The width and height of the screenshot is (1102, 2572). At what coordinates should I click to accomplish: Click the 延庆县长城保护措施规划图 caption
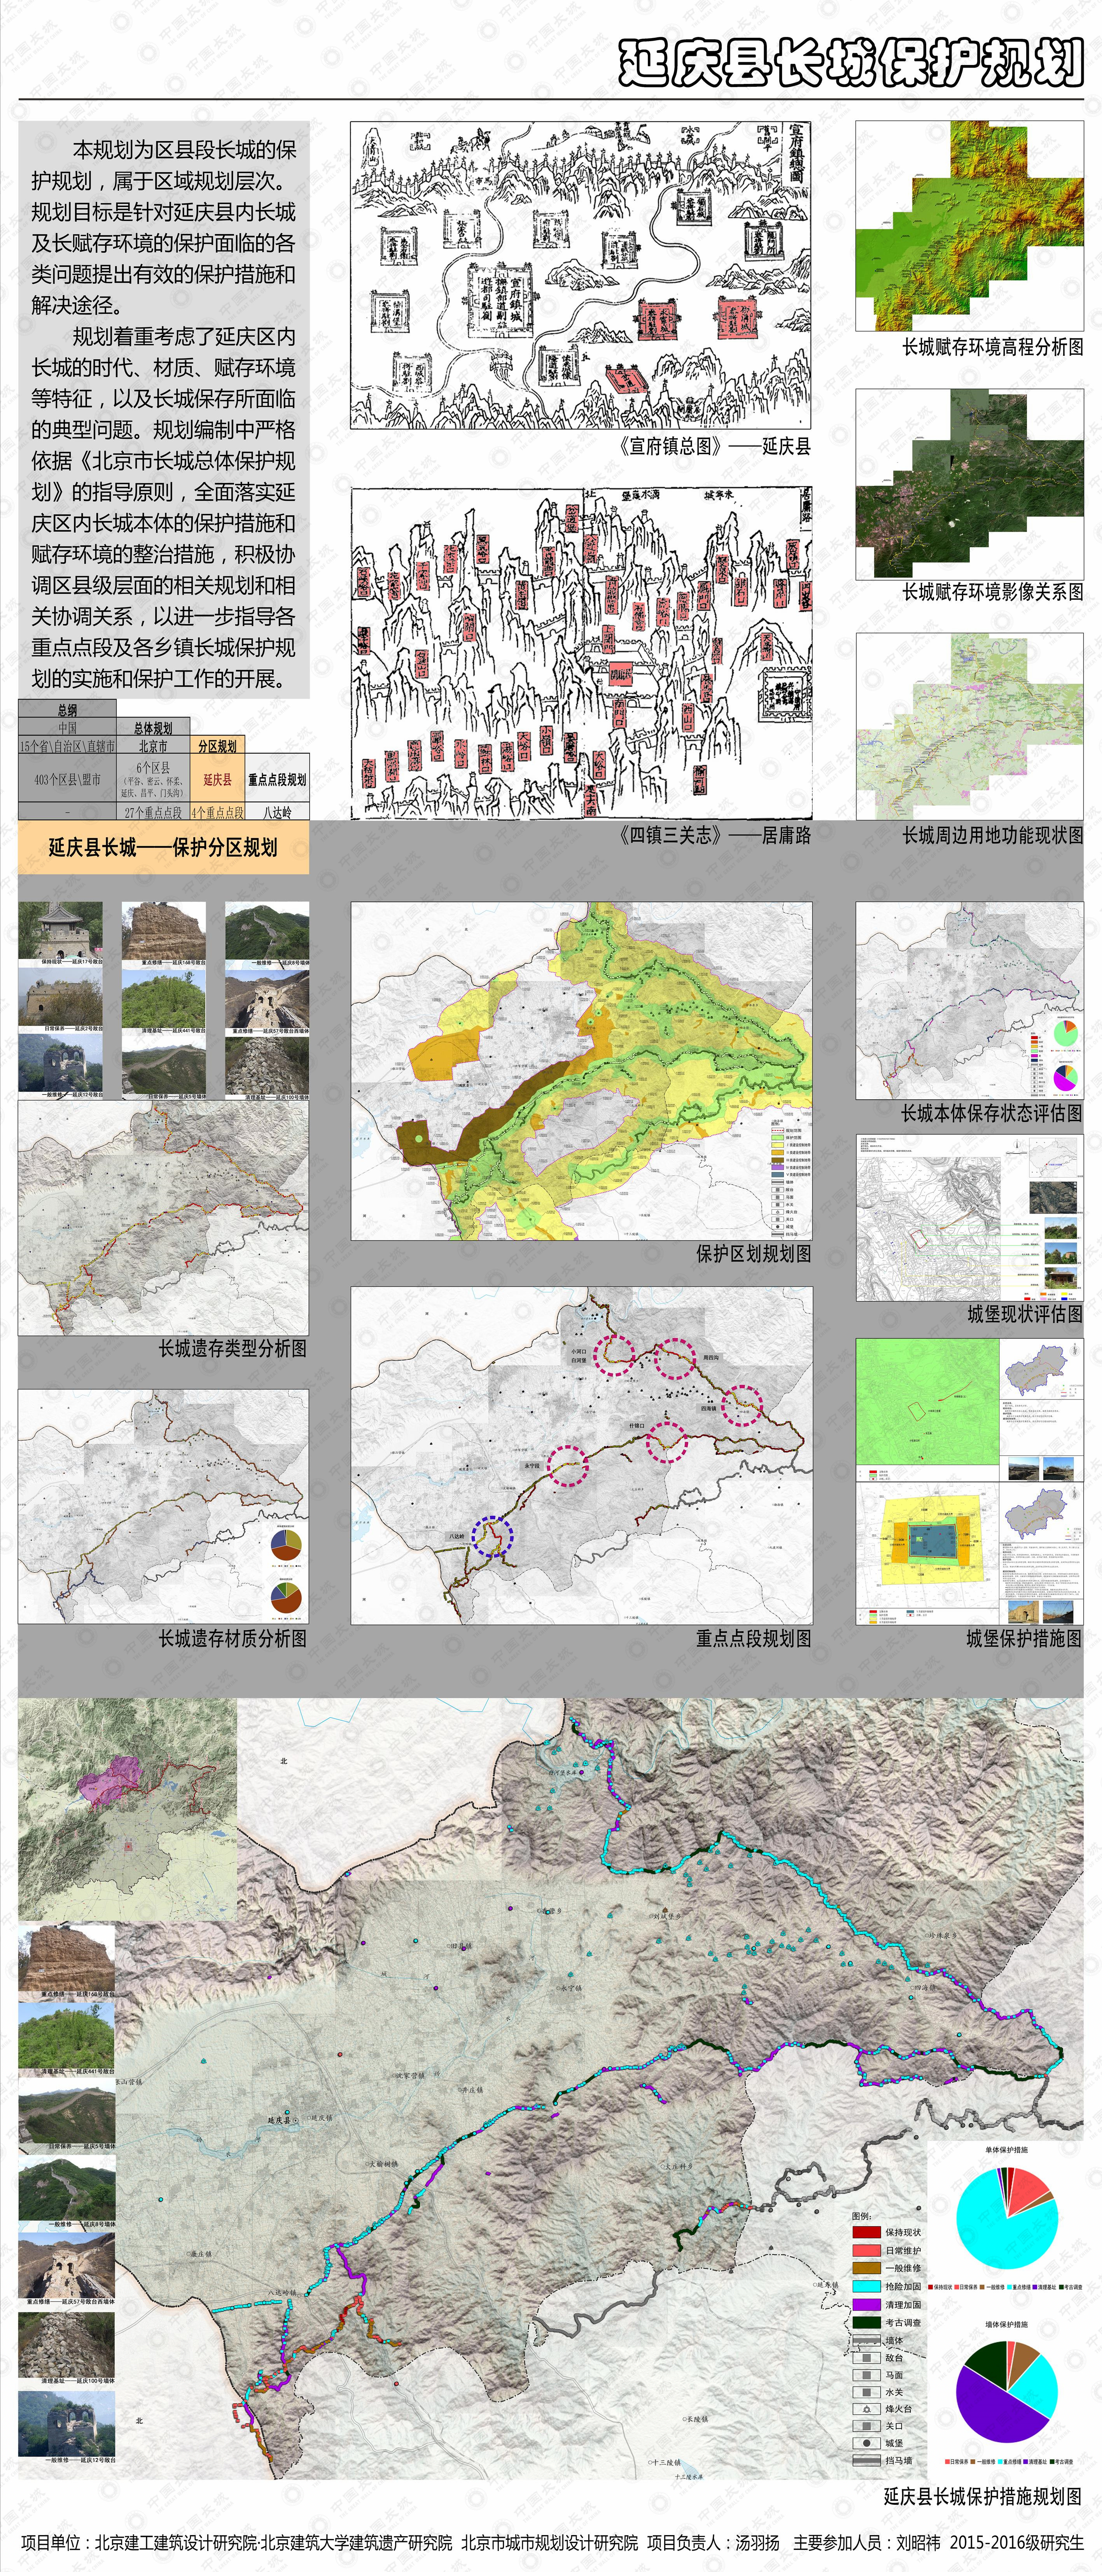tap(983, 2496)
